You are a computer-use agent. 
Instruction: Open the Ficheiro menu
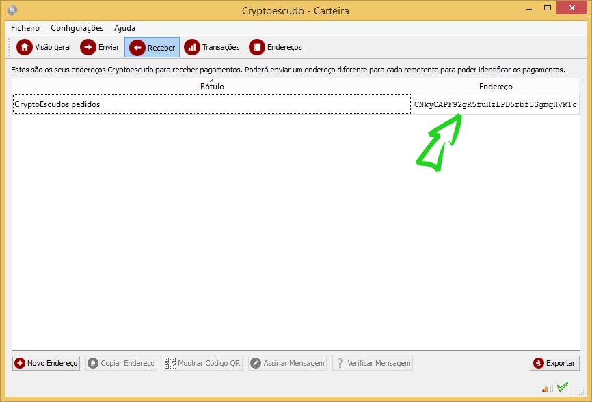point(25,28)
